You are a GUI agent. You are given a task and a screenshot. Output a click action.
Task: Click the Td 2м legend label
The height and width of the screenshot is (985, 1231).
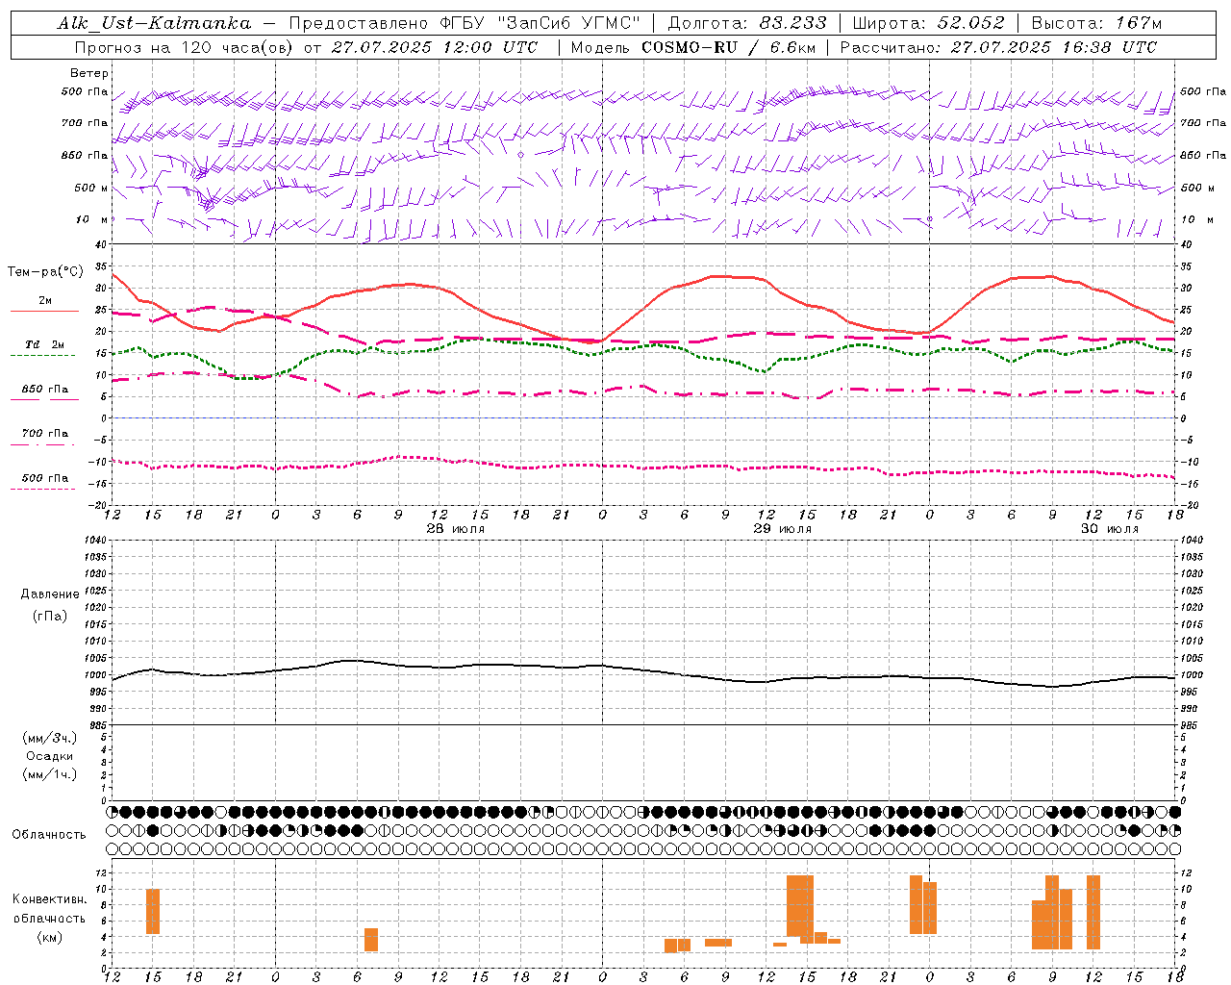tap(44, 344)
